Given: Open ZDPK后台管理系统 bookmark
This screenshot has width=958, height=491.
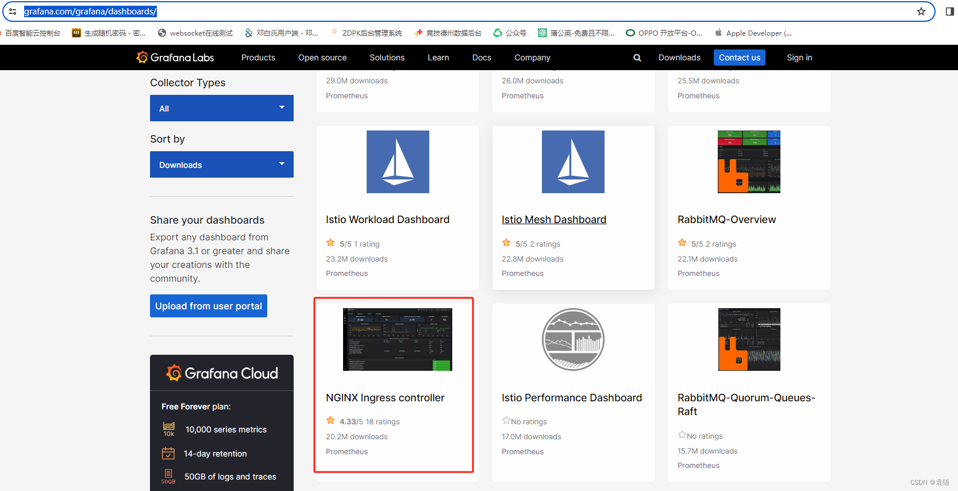Looking at the screenshot, I should point(367,33).
